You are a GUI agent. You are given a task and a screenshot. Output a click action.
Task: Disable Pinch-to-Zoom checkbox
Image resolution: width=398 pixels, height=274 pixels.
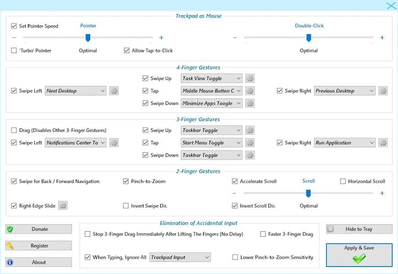126,181
